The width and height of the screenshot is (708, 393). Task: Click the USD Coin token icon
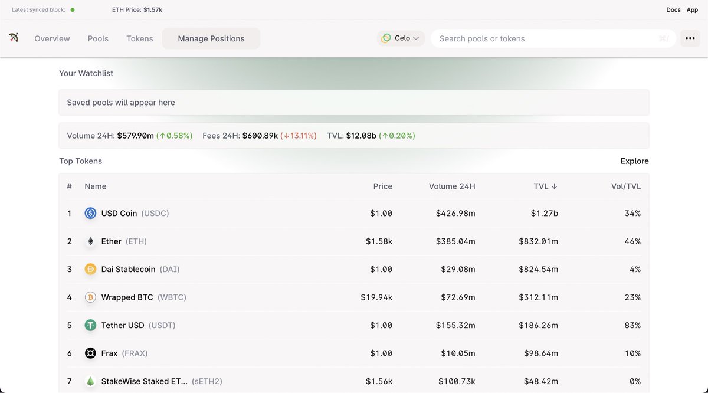90,213
